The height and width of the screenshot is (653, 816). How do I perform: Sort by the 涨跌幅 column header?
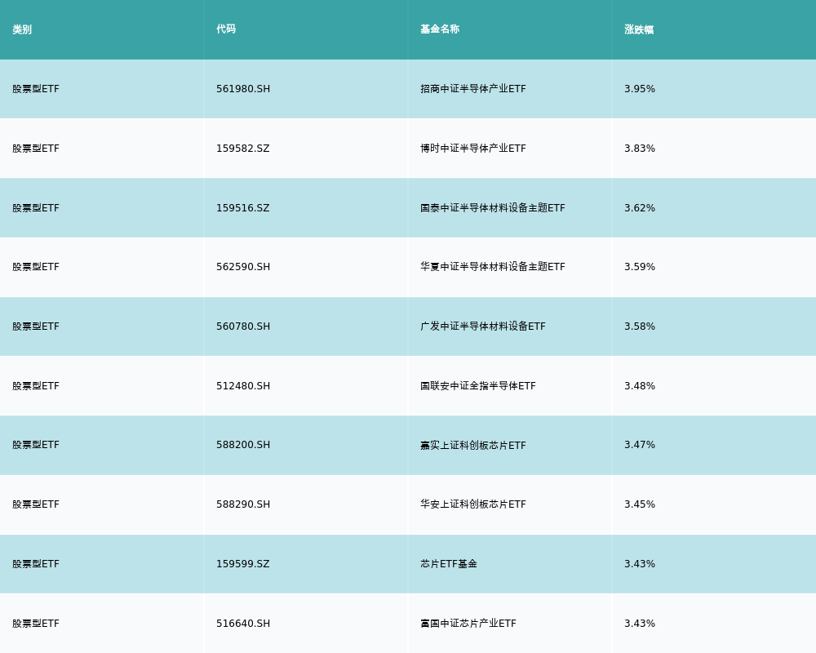639,29
